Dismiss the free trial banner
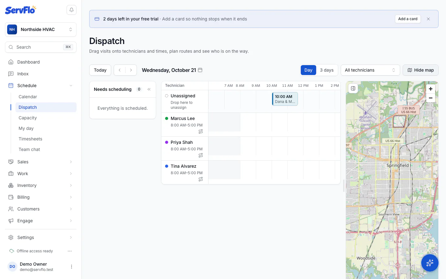 (428, 19)
